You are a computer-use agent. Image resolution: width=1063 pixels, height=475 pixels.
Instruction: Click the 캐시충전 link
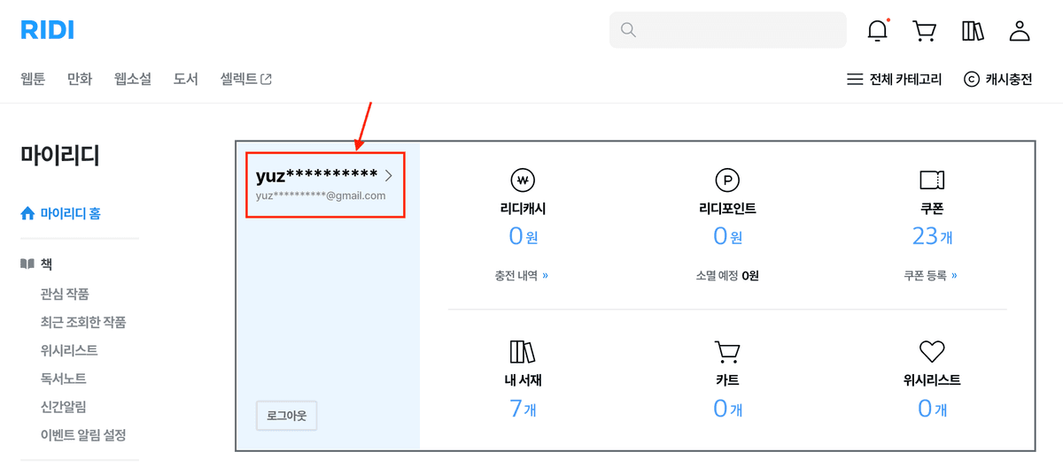tap(998, 79)
